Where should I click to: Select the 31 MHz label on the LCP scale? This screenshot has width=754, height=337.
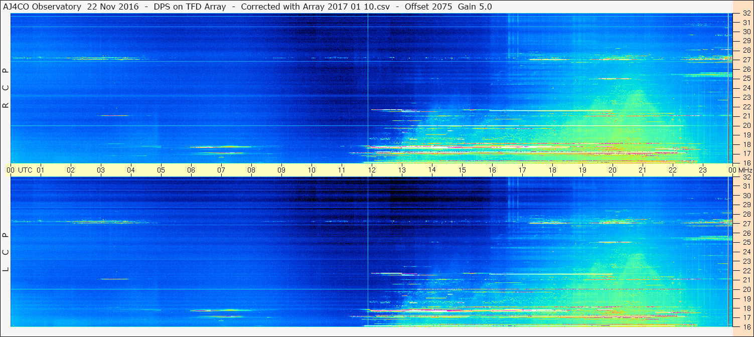(746, 186)
